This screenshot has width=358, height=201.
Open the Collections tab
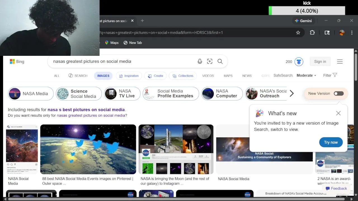pos(183,76)
